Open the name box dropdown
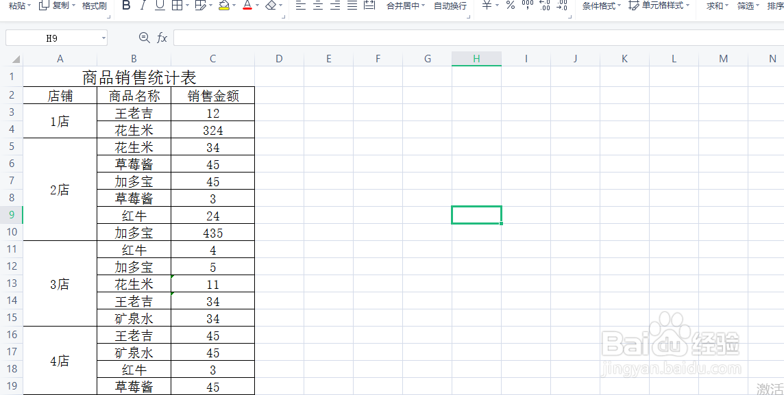 click(x=103, y=38)
